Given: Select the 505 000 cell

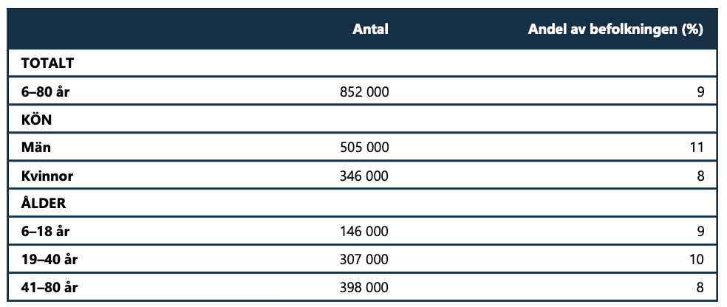Looking at the screenshot, I should click(x=361, y=148).
